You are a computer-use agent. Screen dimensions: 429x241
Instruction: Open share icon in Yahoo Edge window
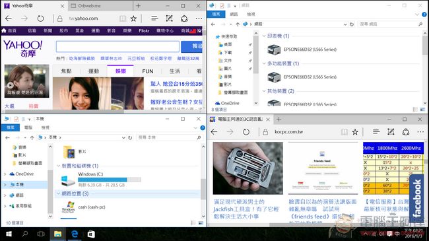tap(184, 18)
